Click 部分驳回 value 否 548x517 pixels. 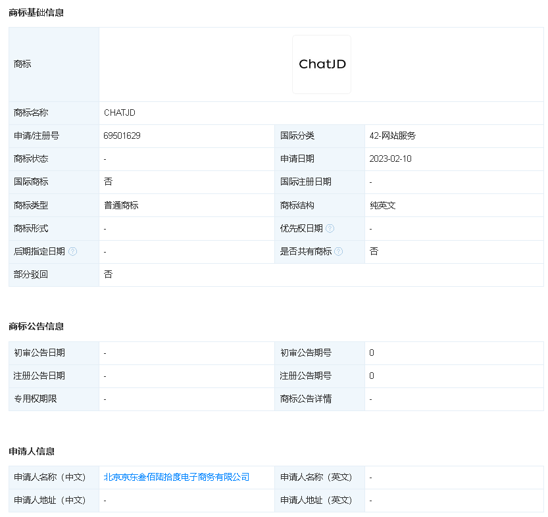click(x=105, y=274)
